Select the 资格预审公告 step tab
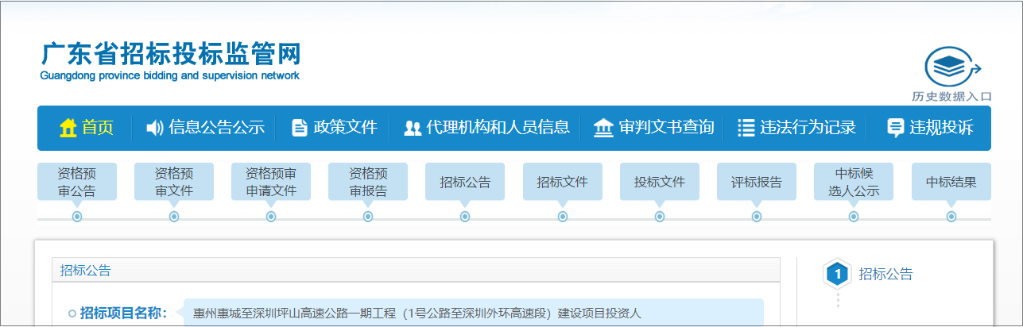1023x327 pixels. coord(77,182)
